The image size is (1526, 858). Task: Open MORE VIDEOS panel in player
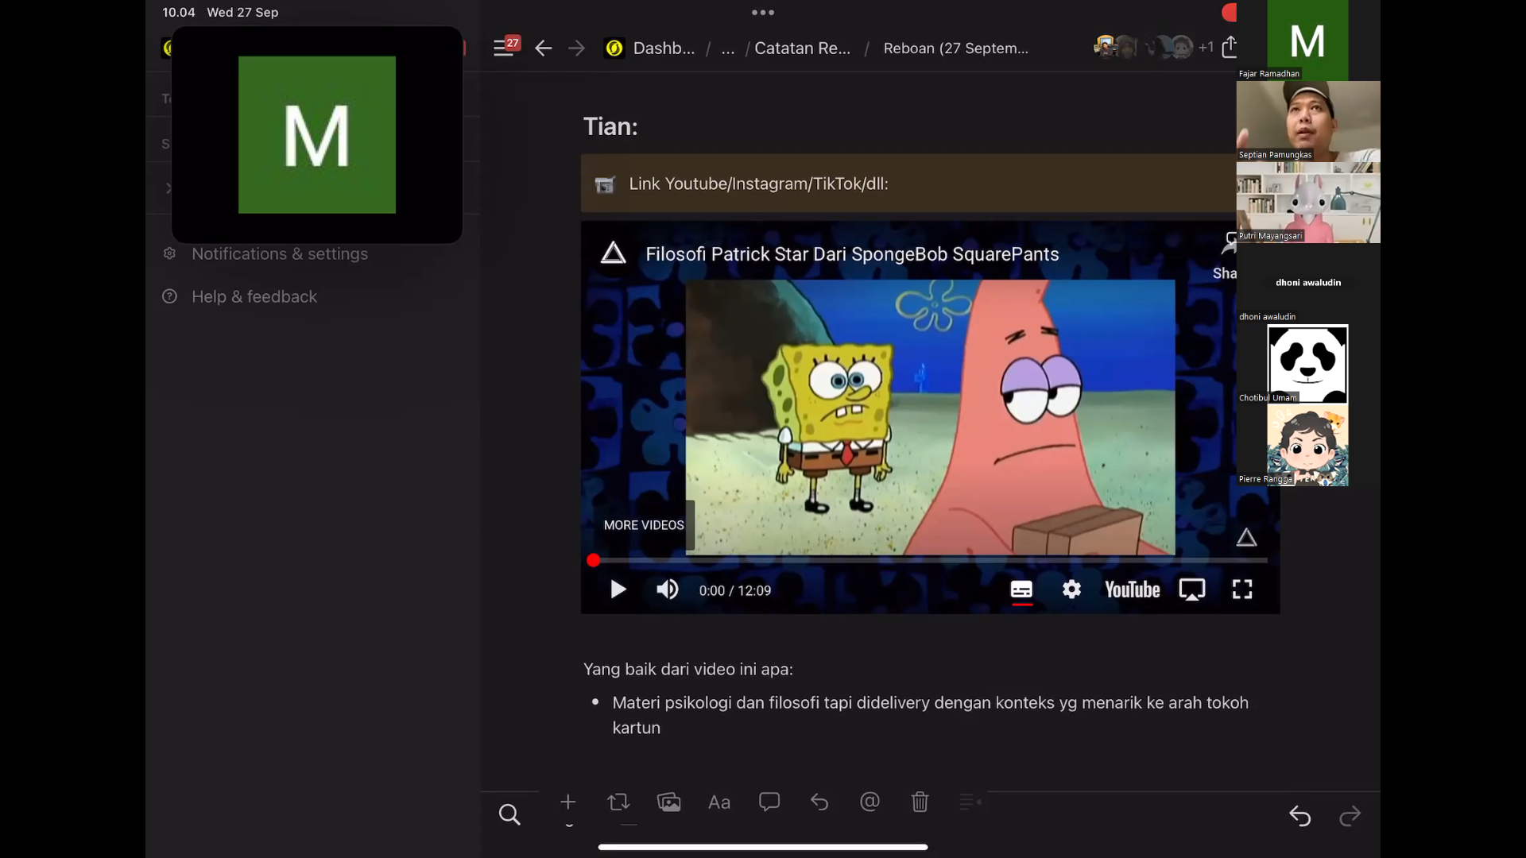click(644, 525)
